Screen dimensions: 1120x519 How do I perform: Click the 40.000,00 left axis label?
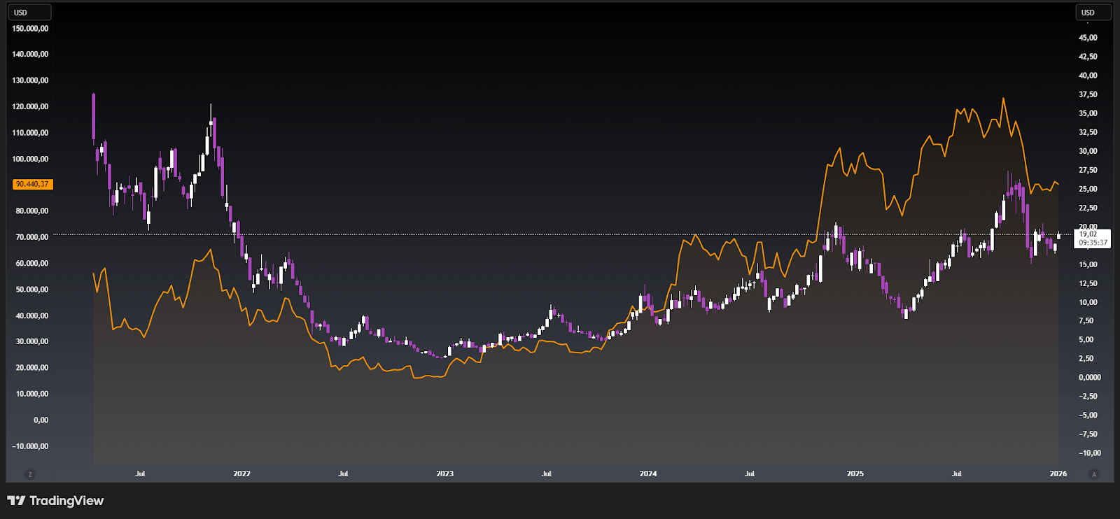[32, 315]
